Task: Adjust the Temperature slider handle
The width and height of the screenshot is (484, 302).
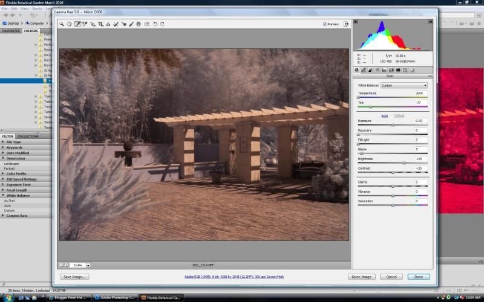Action: 358,98
